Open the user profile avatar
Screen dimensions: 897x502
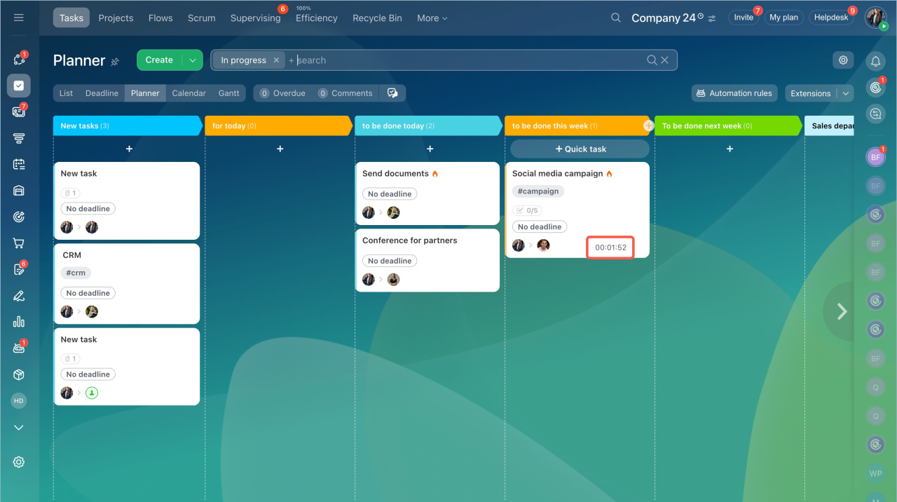pos(876,18)
